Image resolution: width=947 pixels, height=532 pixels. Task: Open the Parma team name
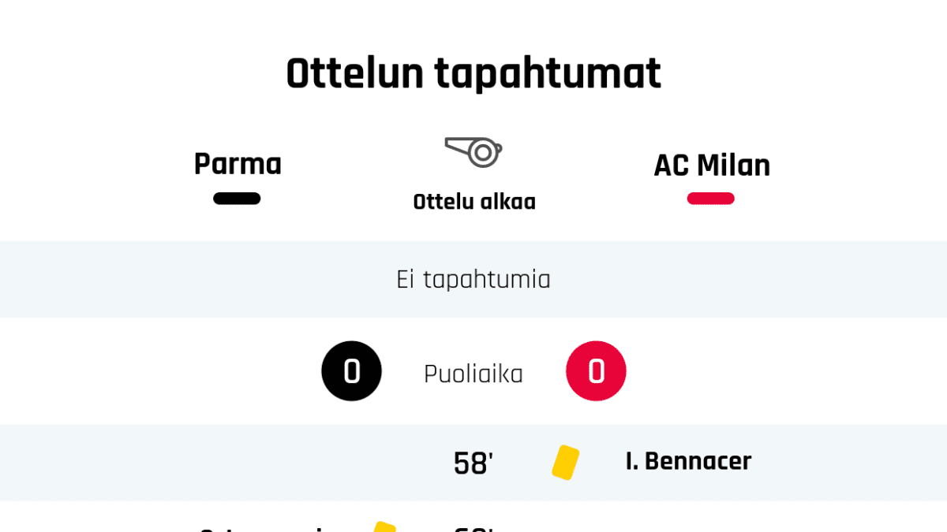point(238,164)
